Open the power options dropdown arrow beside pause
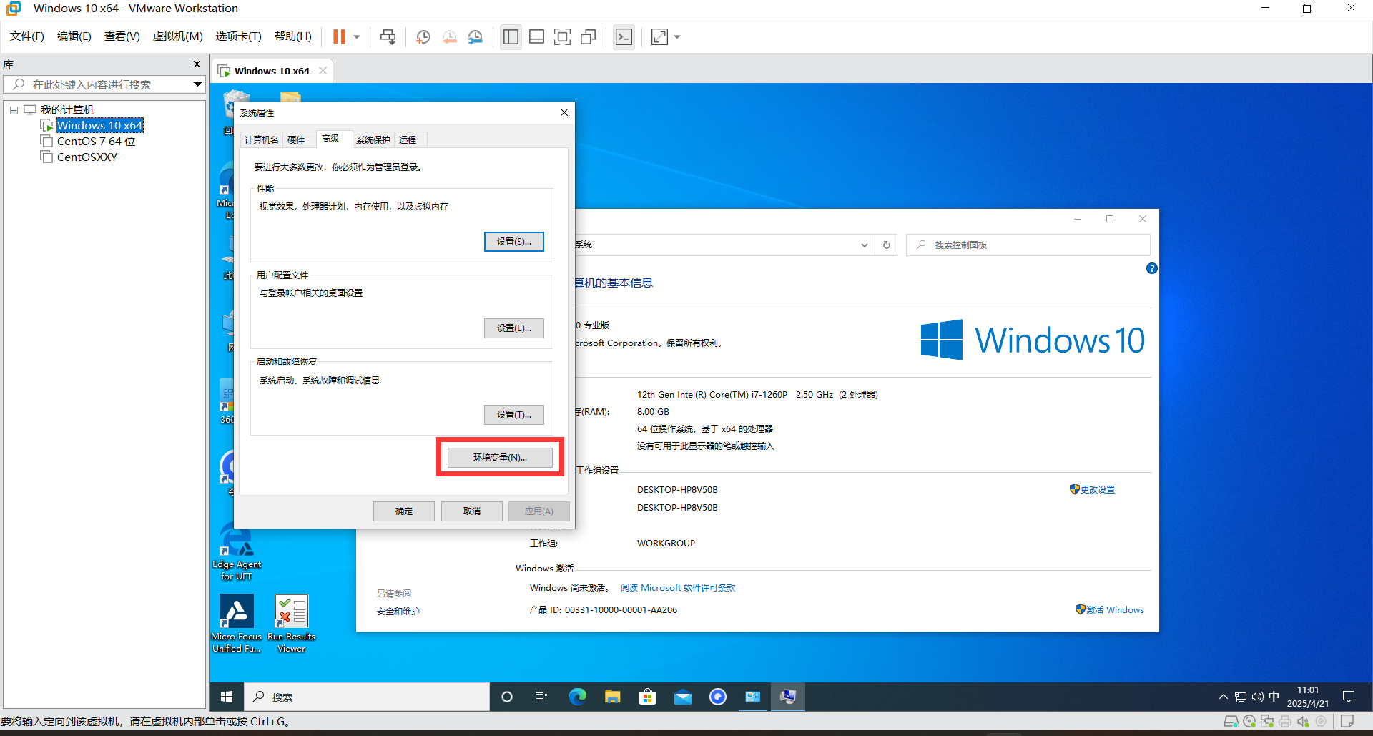 pos(356,37)
